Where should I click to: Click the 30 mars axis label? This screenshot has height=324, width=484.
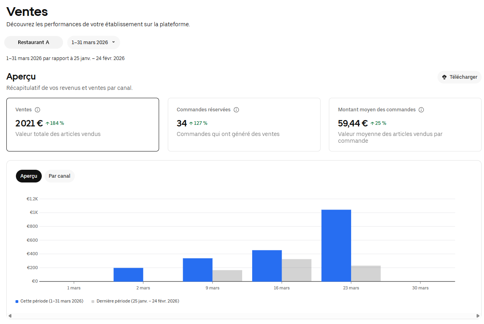(x=420, y=288)
